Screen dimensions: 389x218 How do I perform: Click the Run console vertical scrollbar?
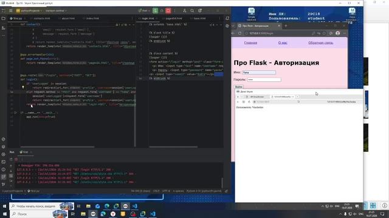222,183
